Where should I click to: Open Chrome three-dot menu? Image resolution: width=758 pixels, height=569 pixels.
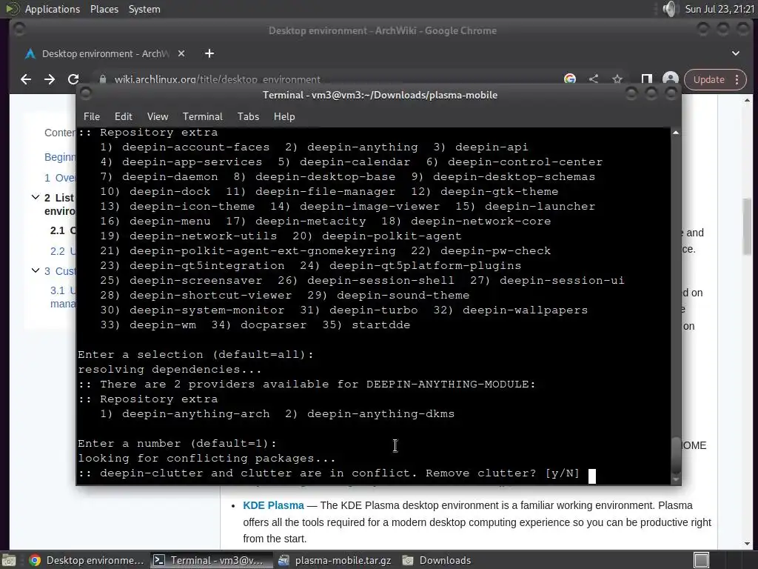[x=737, y=80]
